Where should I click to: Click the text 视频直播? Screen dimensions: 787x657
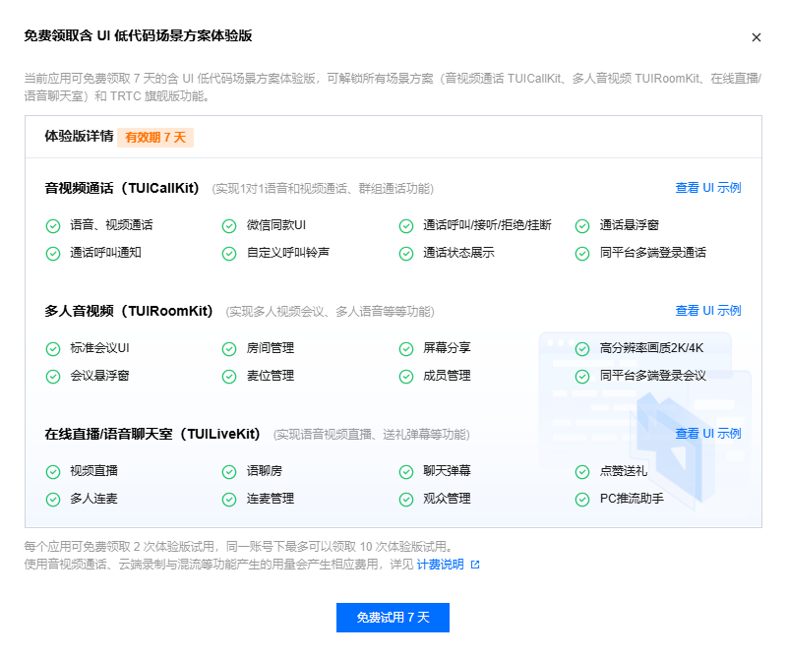[x=93, y=471]
